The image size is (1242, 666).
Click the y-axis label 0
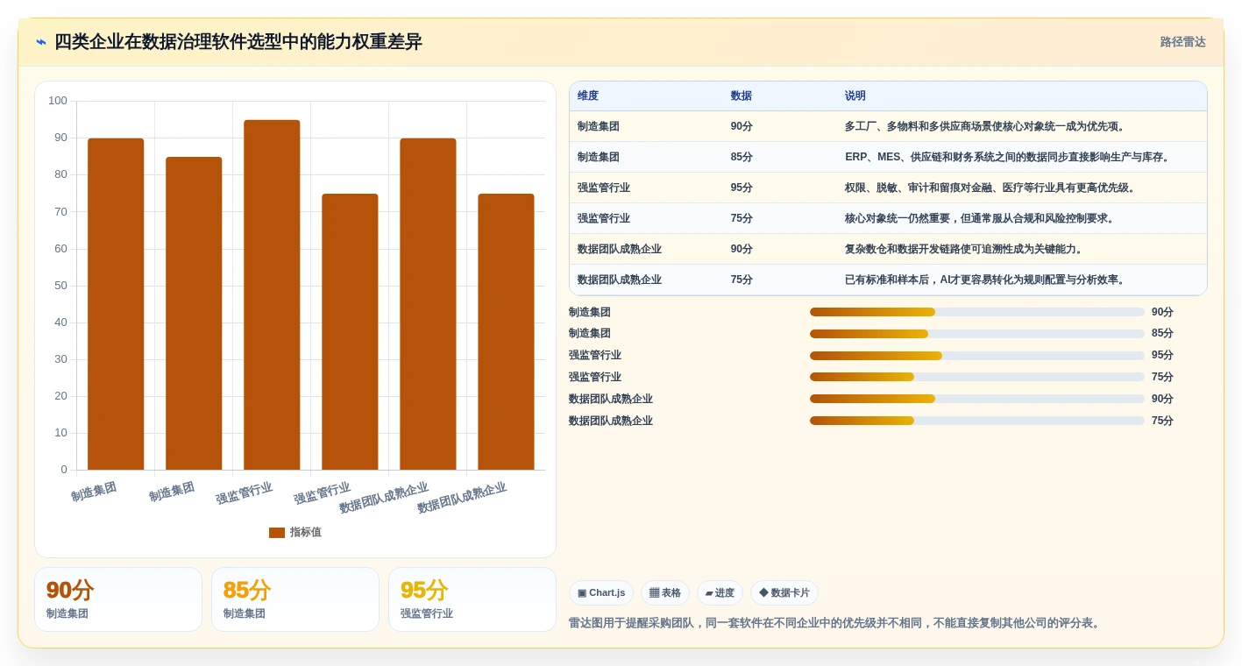64,470
